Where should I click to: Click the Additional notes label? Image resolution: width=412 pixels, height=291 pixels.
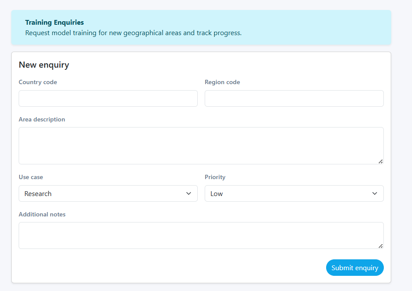(x=42, y=214)
